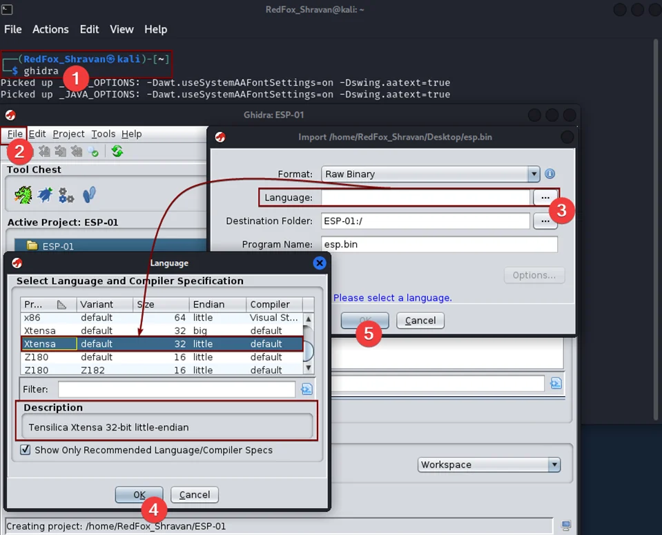Close the Language dialog with the blue X
Image resolution: width=662 pixels, height=535 pixels.
click(320, 263)
